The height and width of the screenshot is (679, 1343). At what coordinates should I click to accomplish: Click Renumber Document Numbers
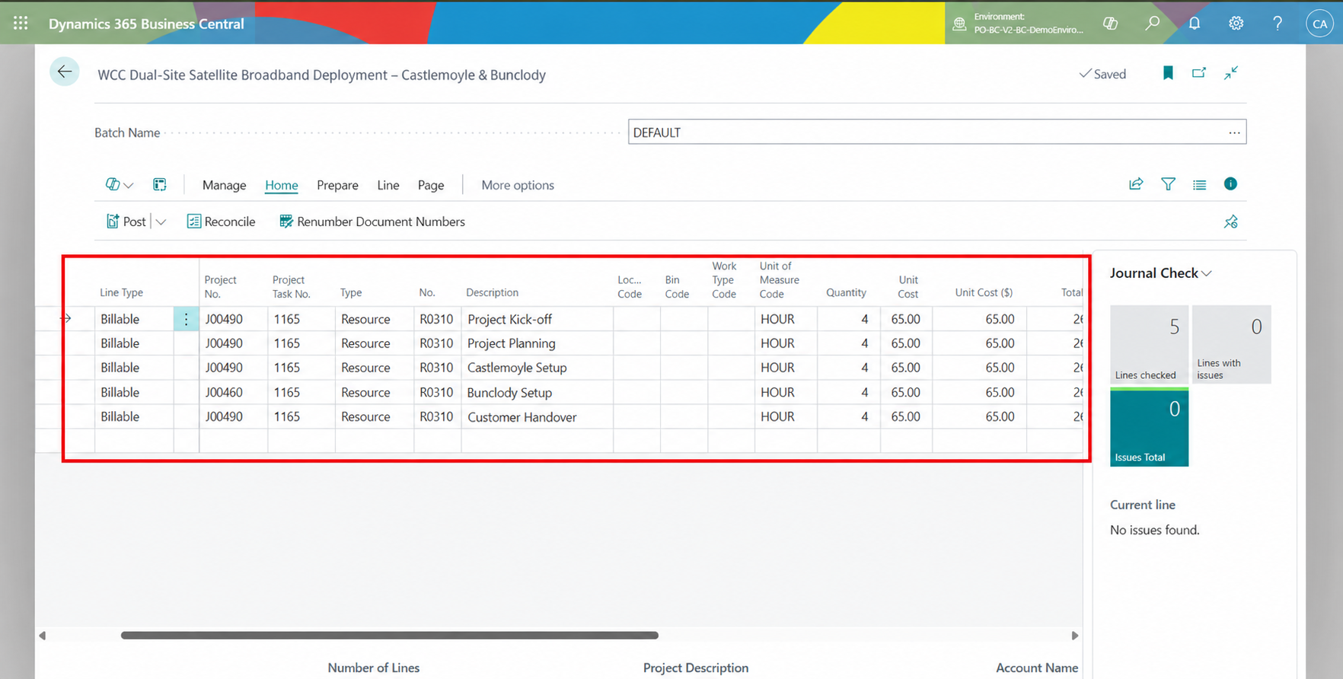tap(372, 222)
